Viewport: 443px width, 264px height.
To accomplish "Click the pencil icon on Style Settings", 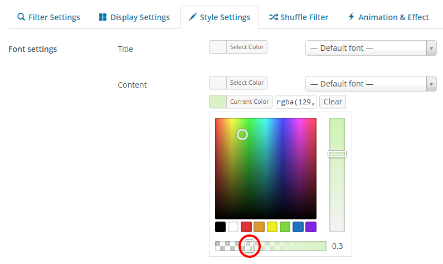I will [192, 17].
